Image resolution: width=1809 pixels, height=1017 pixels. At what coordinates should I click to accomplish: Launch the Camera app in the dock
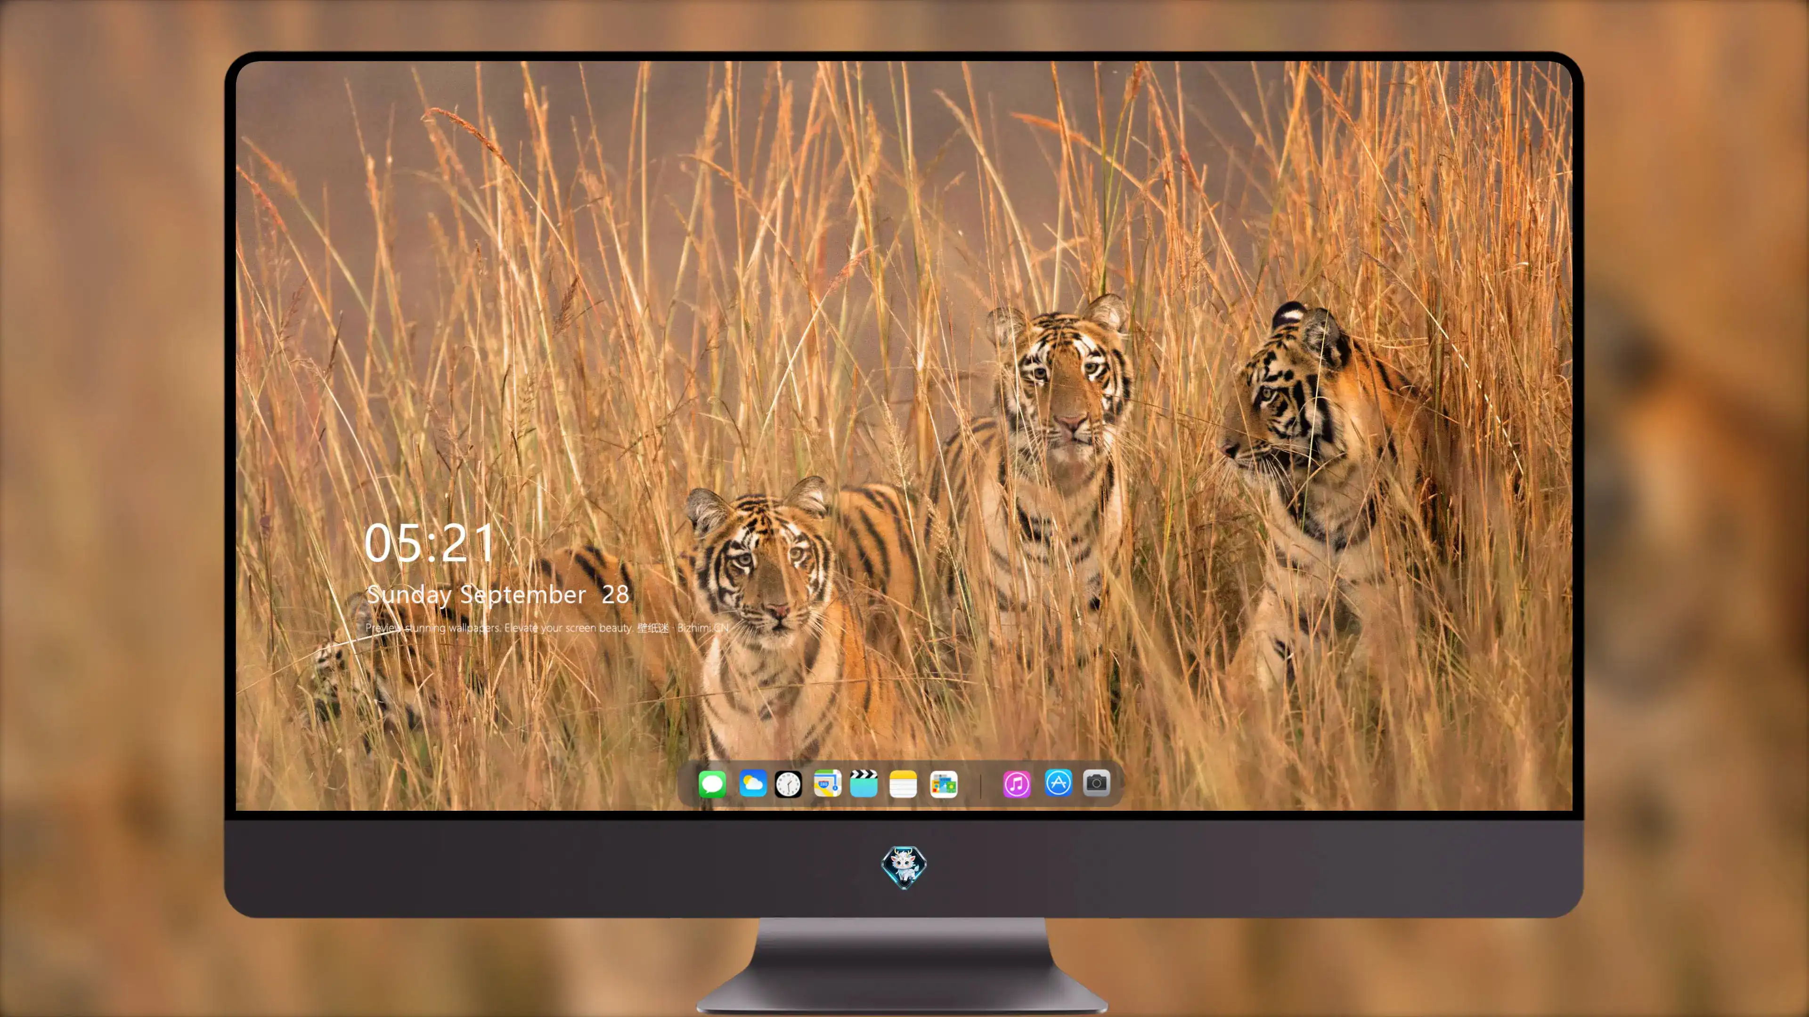click(1096, 783)
